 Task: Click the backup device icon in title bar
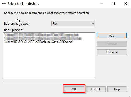(4, 4)
